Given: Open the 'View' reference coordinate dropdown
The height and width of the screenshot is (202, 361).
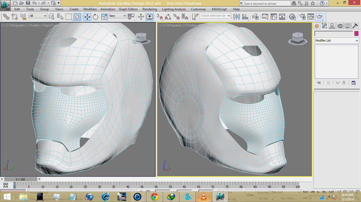Looking at the screenshot, I should (118, 16).
